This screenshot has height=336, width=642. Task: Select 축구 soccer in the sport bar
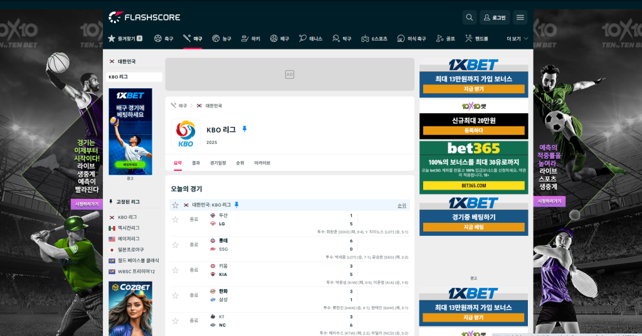tap(164, 38)
